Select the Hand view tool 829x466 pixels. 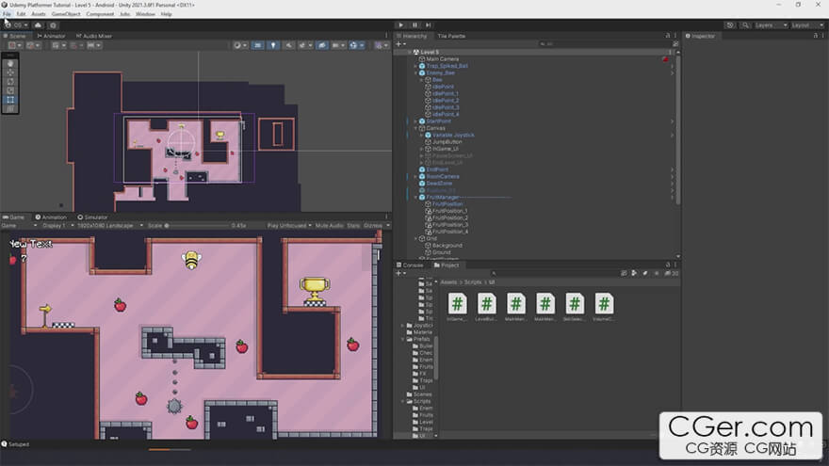point(10,63)
